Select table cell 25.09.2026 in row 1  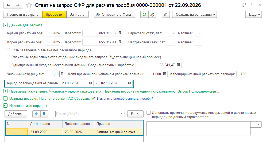[78, 132]
